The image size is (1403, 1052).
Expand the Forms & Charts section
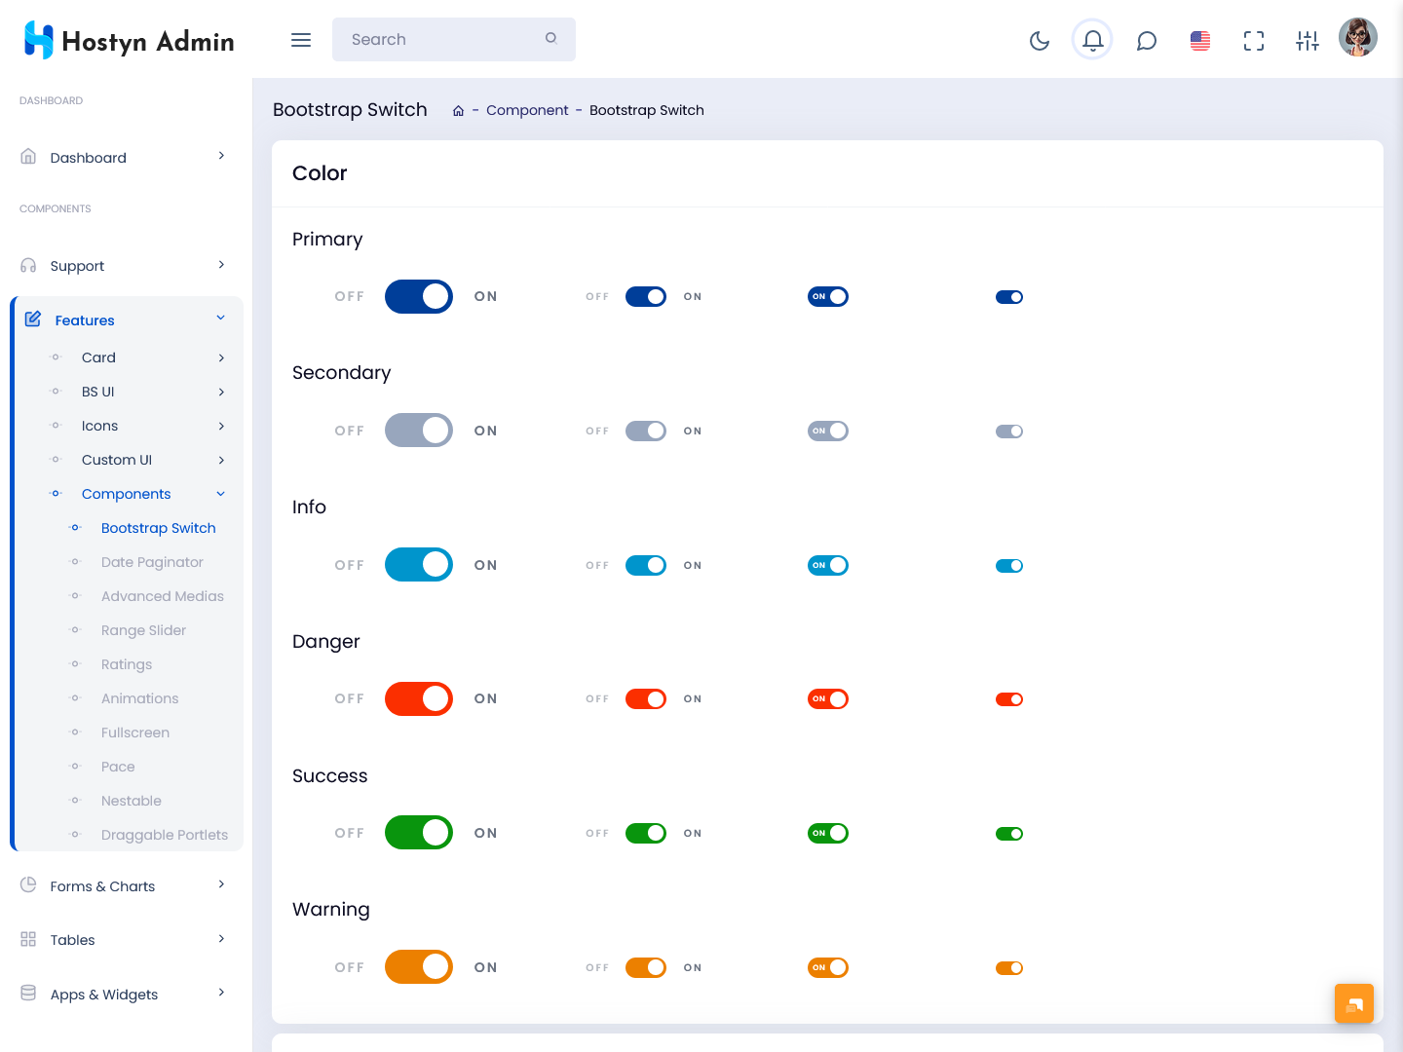point(125,886)
